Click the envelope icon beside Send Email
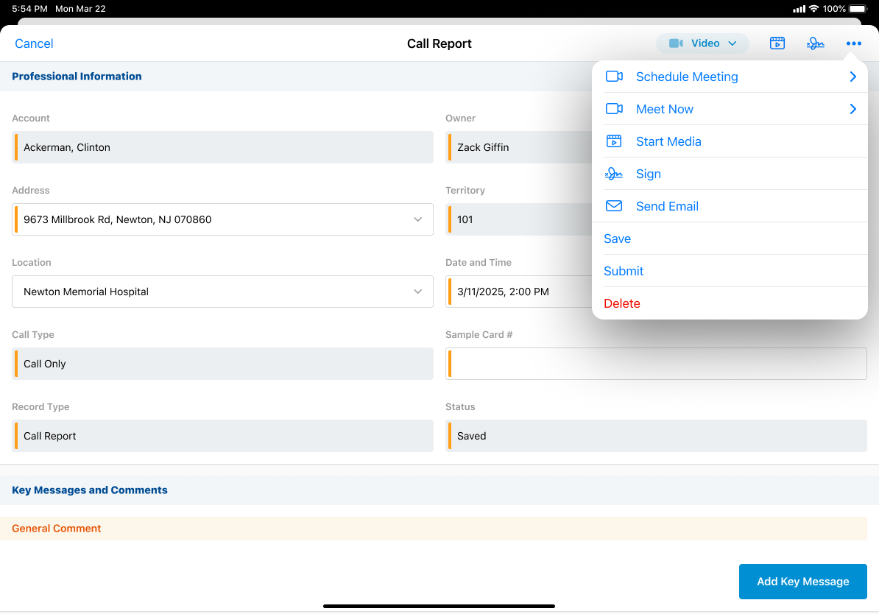Screen dimensions: 879x614 pyautogui.click(x=614, y=206)
